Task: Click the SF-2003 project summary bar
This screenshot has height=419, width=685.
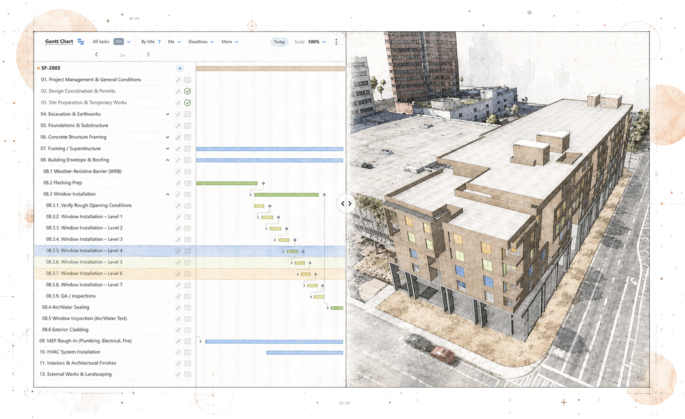Action: pos(270,69)
